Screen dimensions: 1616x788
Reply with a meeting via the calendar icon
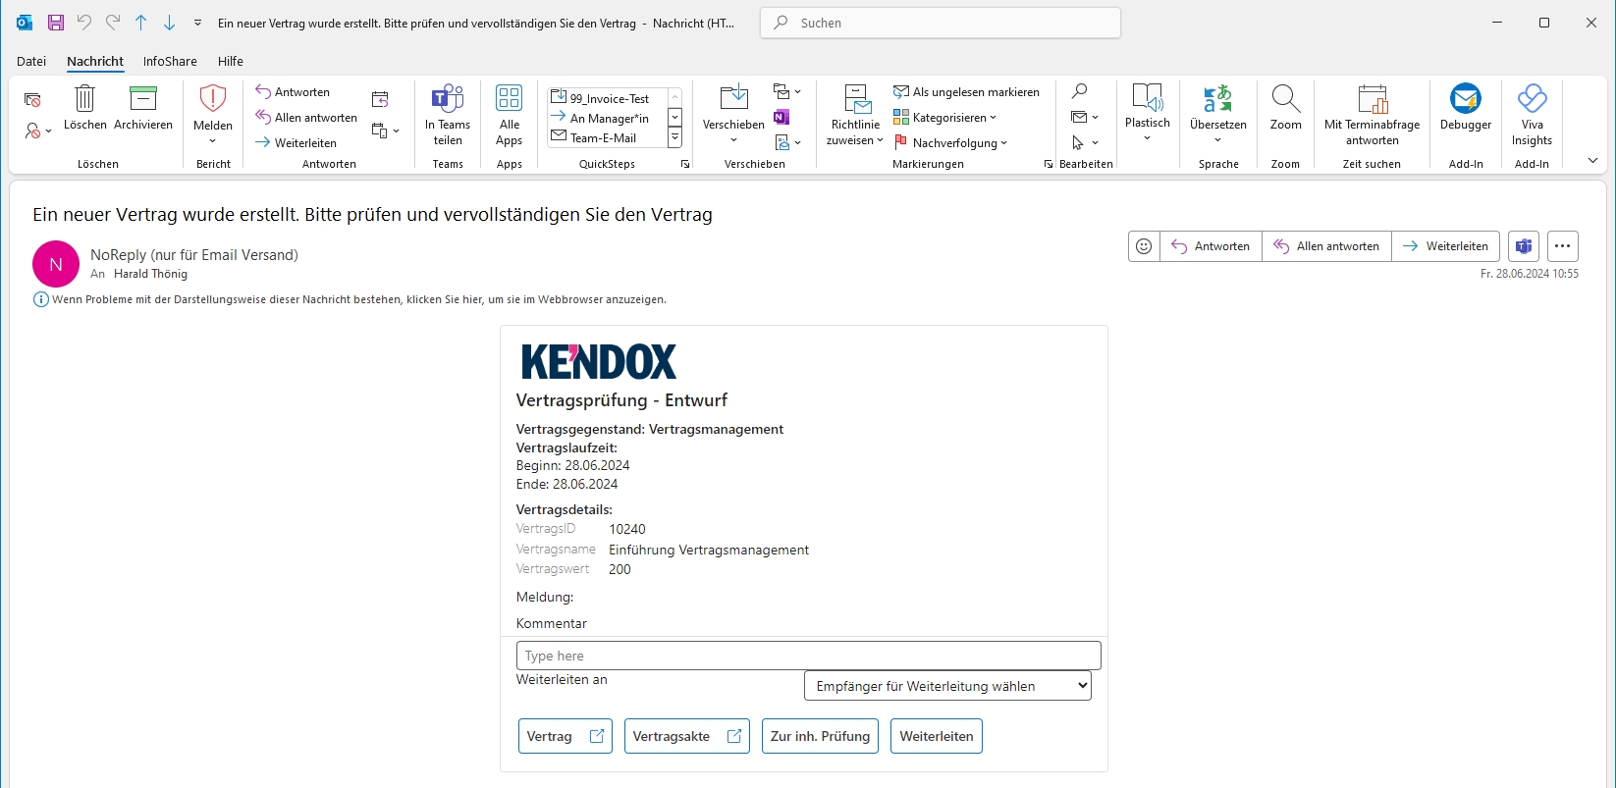tap(380, 99)
